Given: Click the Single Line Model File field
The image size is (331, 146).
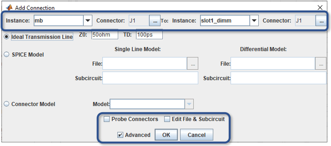Looking at the screenshot, I should 145,64.
